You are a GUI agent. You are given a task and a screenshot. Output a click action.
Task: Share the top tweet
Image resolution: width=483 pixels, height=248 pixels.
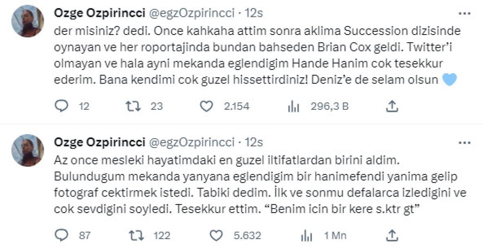tap(392, 106)
